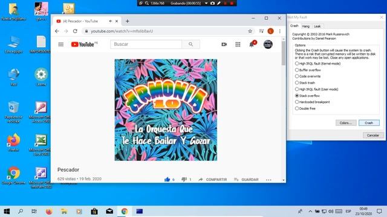The width and height of the screenshot is (387, 217).
Task: Click the Chrome address bar URL
Action: pyautogui.click(x=122, y=31)
